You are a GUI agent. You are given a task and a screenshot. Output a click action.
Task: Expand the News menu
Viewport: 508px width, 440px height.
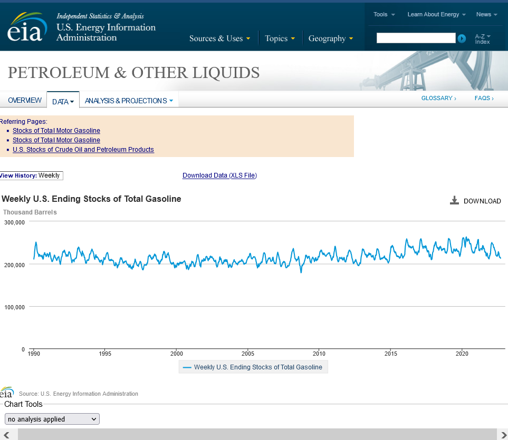(486, 15)
